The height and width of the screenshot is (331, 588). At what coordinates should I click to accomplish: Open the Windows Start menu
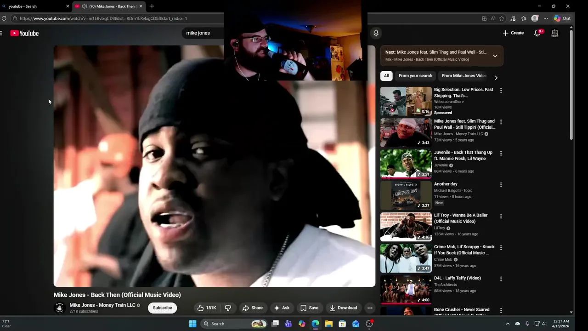(193, 324)
